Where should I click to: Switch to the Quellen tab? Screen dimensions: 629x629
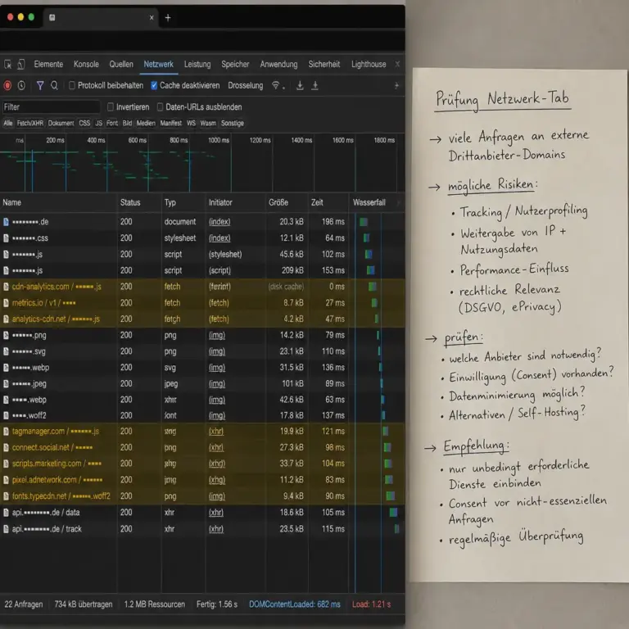tap(121, 64)
